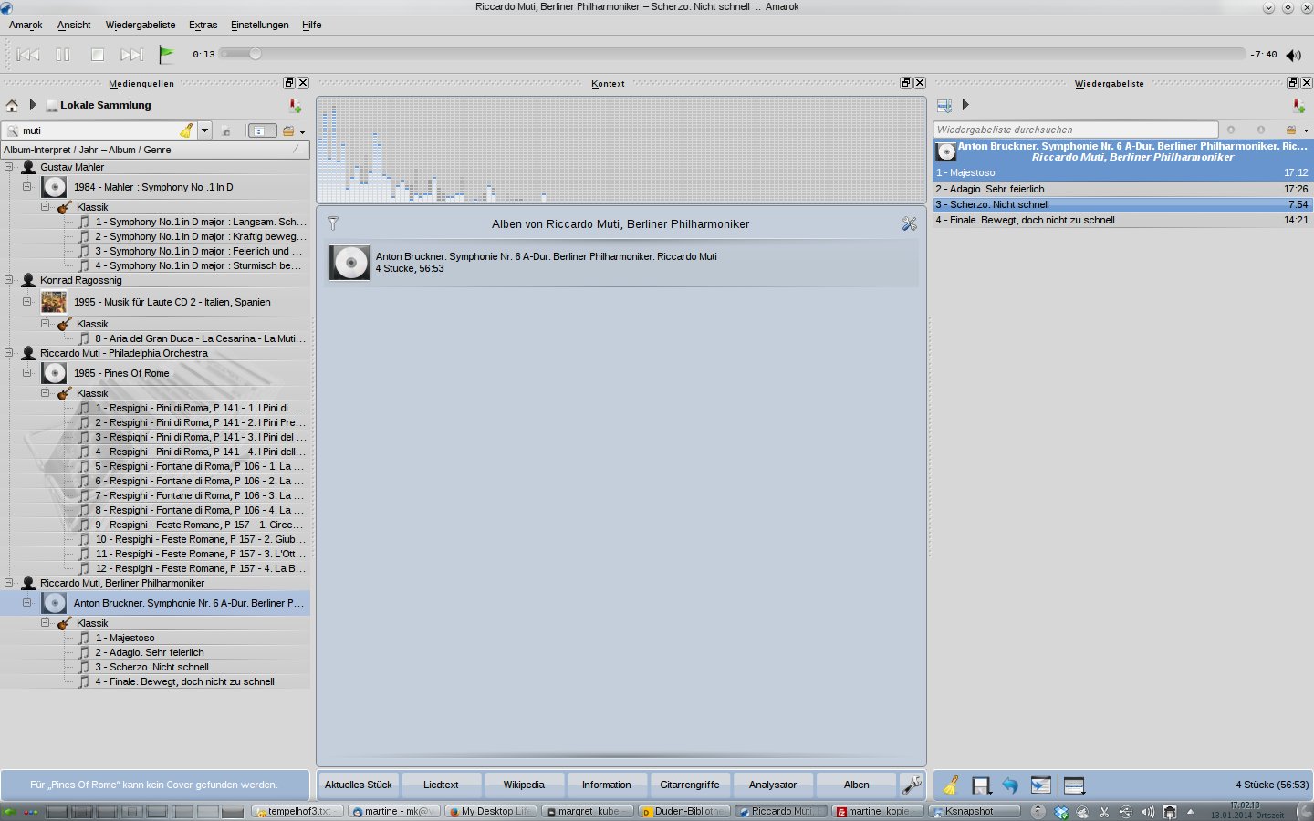Undock the Kontext panel

[905, 83]
